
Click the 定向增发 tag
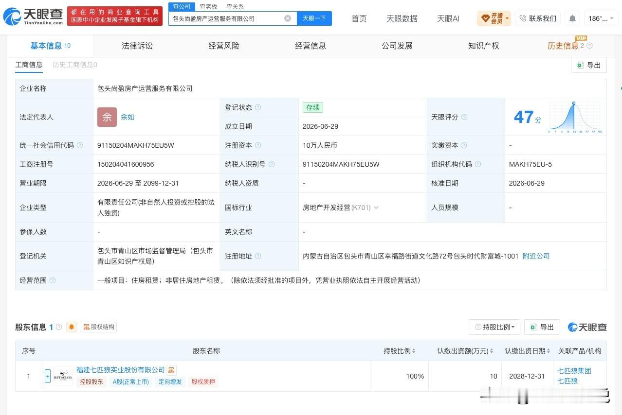point(170,381)
